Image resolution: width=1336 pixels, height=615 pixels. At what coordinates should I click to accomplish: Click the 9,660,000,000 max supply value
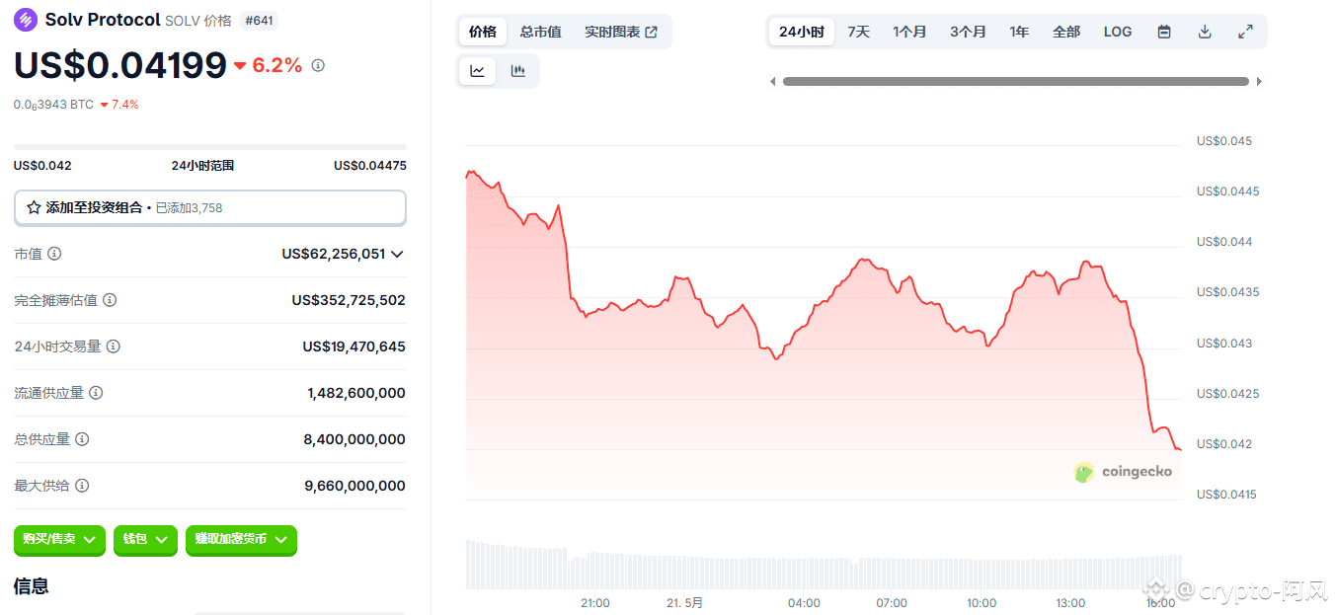click(354, 486)
